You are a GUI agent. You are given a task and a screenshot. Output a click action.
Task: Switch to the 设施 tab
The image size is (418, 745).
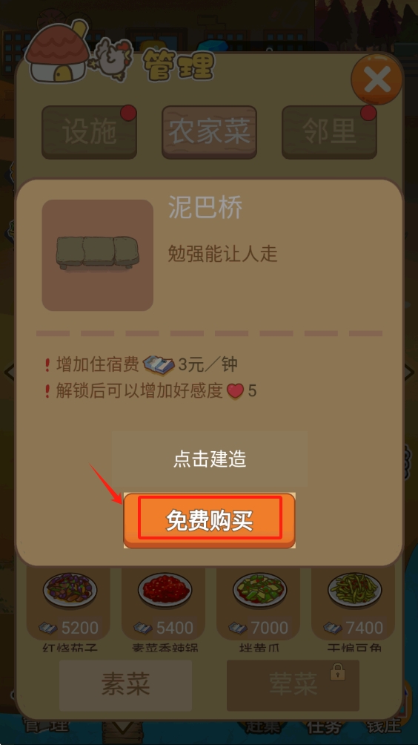[89, 132]
